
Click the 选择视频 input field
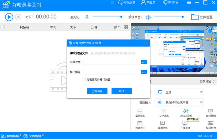pos(111,62)
